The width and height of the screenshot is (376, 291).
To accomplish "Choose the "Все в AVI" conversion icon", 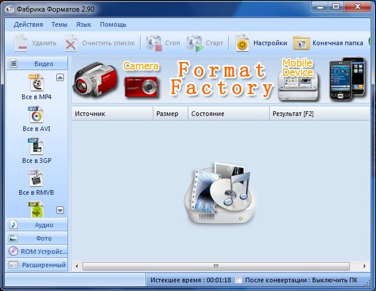I will pos(36,114).
